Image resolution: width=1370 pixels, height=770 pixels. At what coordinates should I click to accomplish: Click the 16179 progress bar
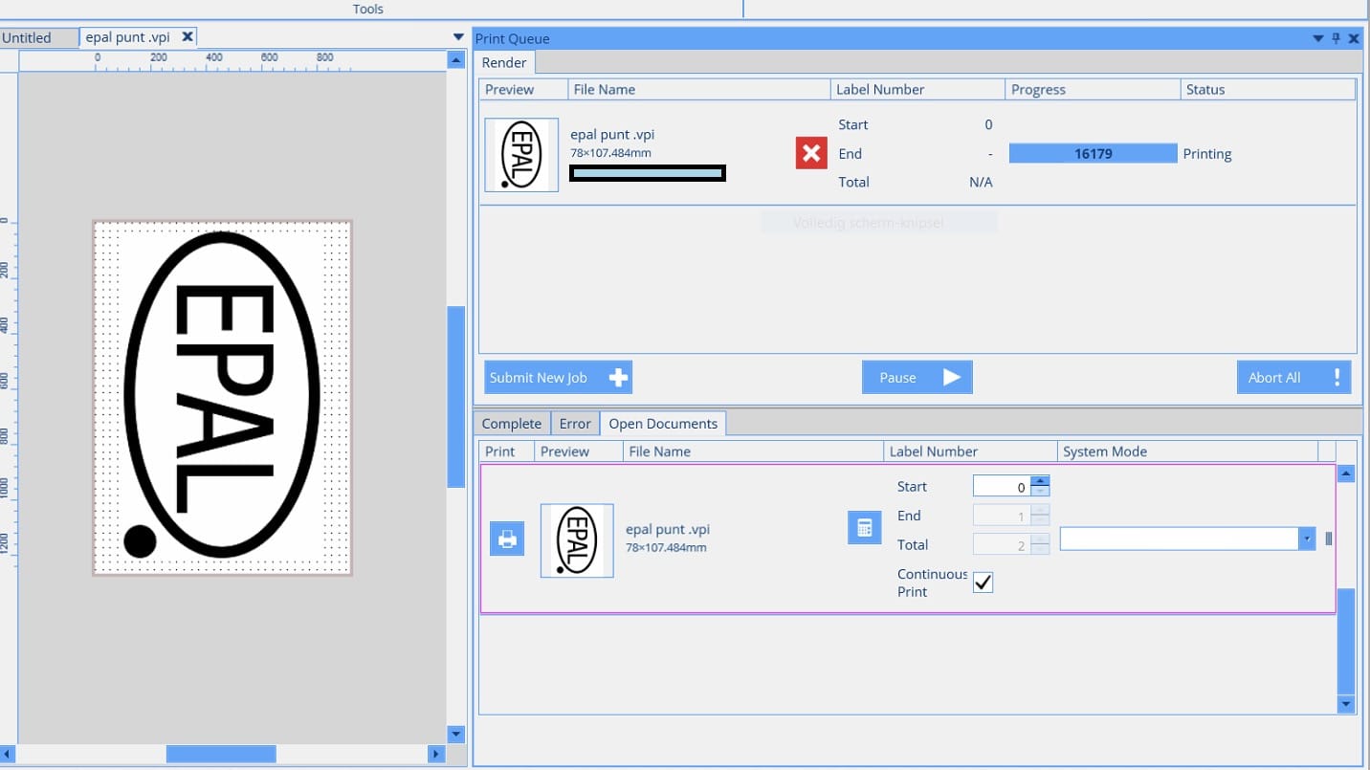1093,153
